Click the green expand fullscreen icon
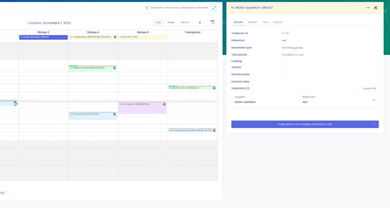 [x=214, y=8]
